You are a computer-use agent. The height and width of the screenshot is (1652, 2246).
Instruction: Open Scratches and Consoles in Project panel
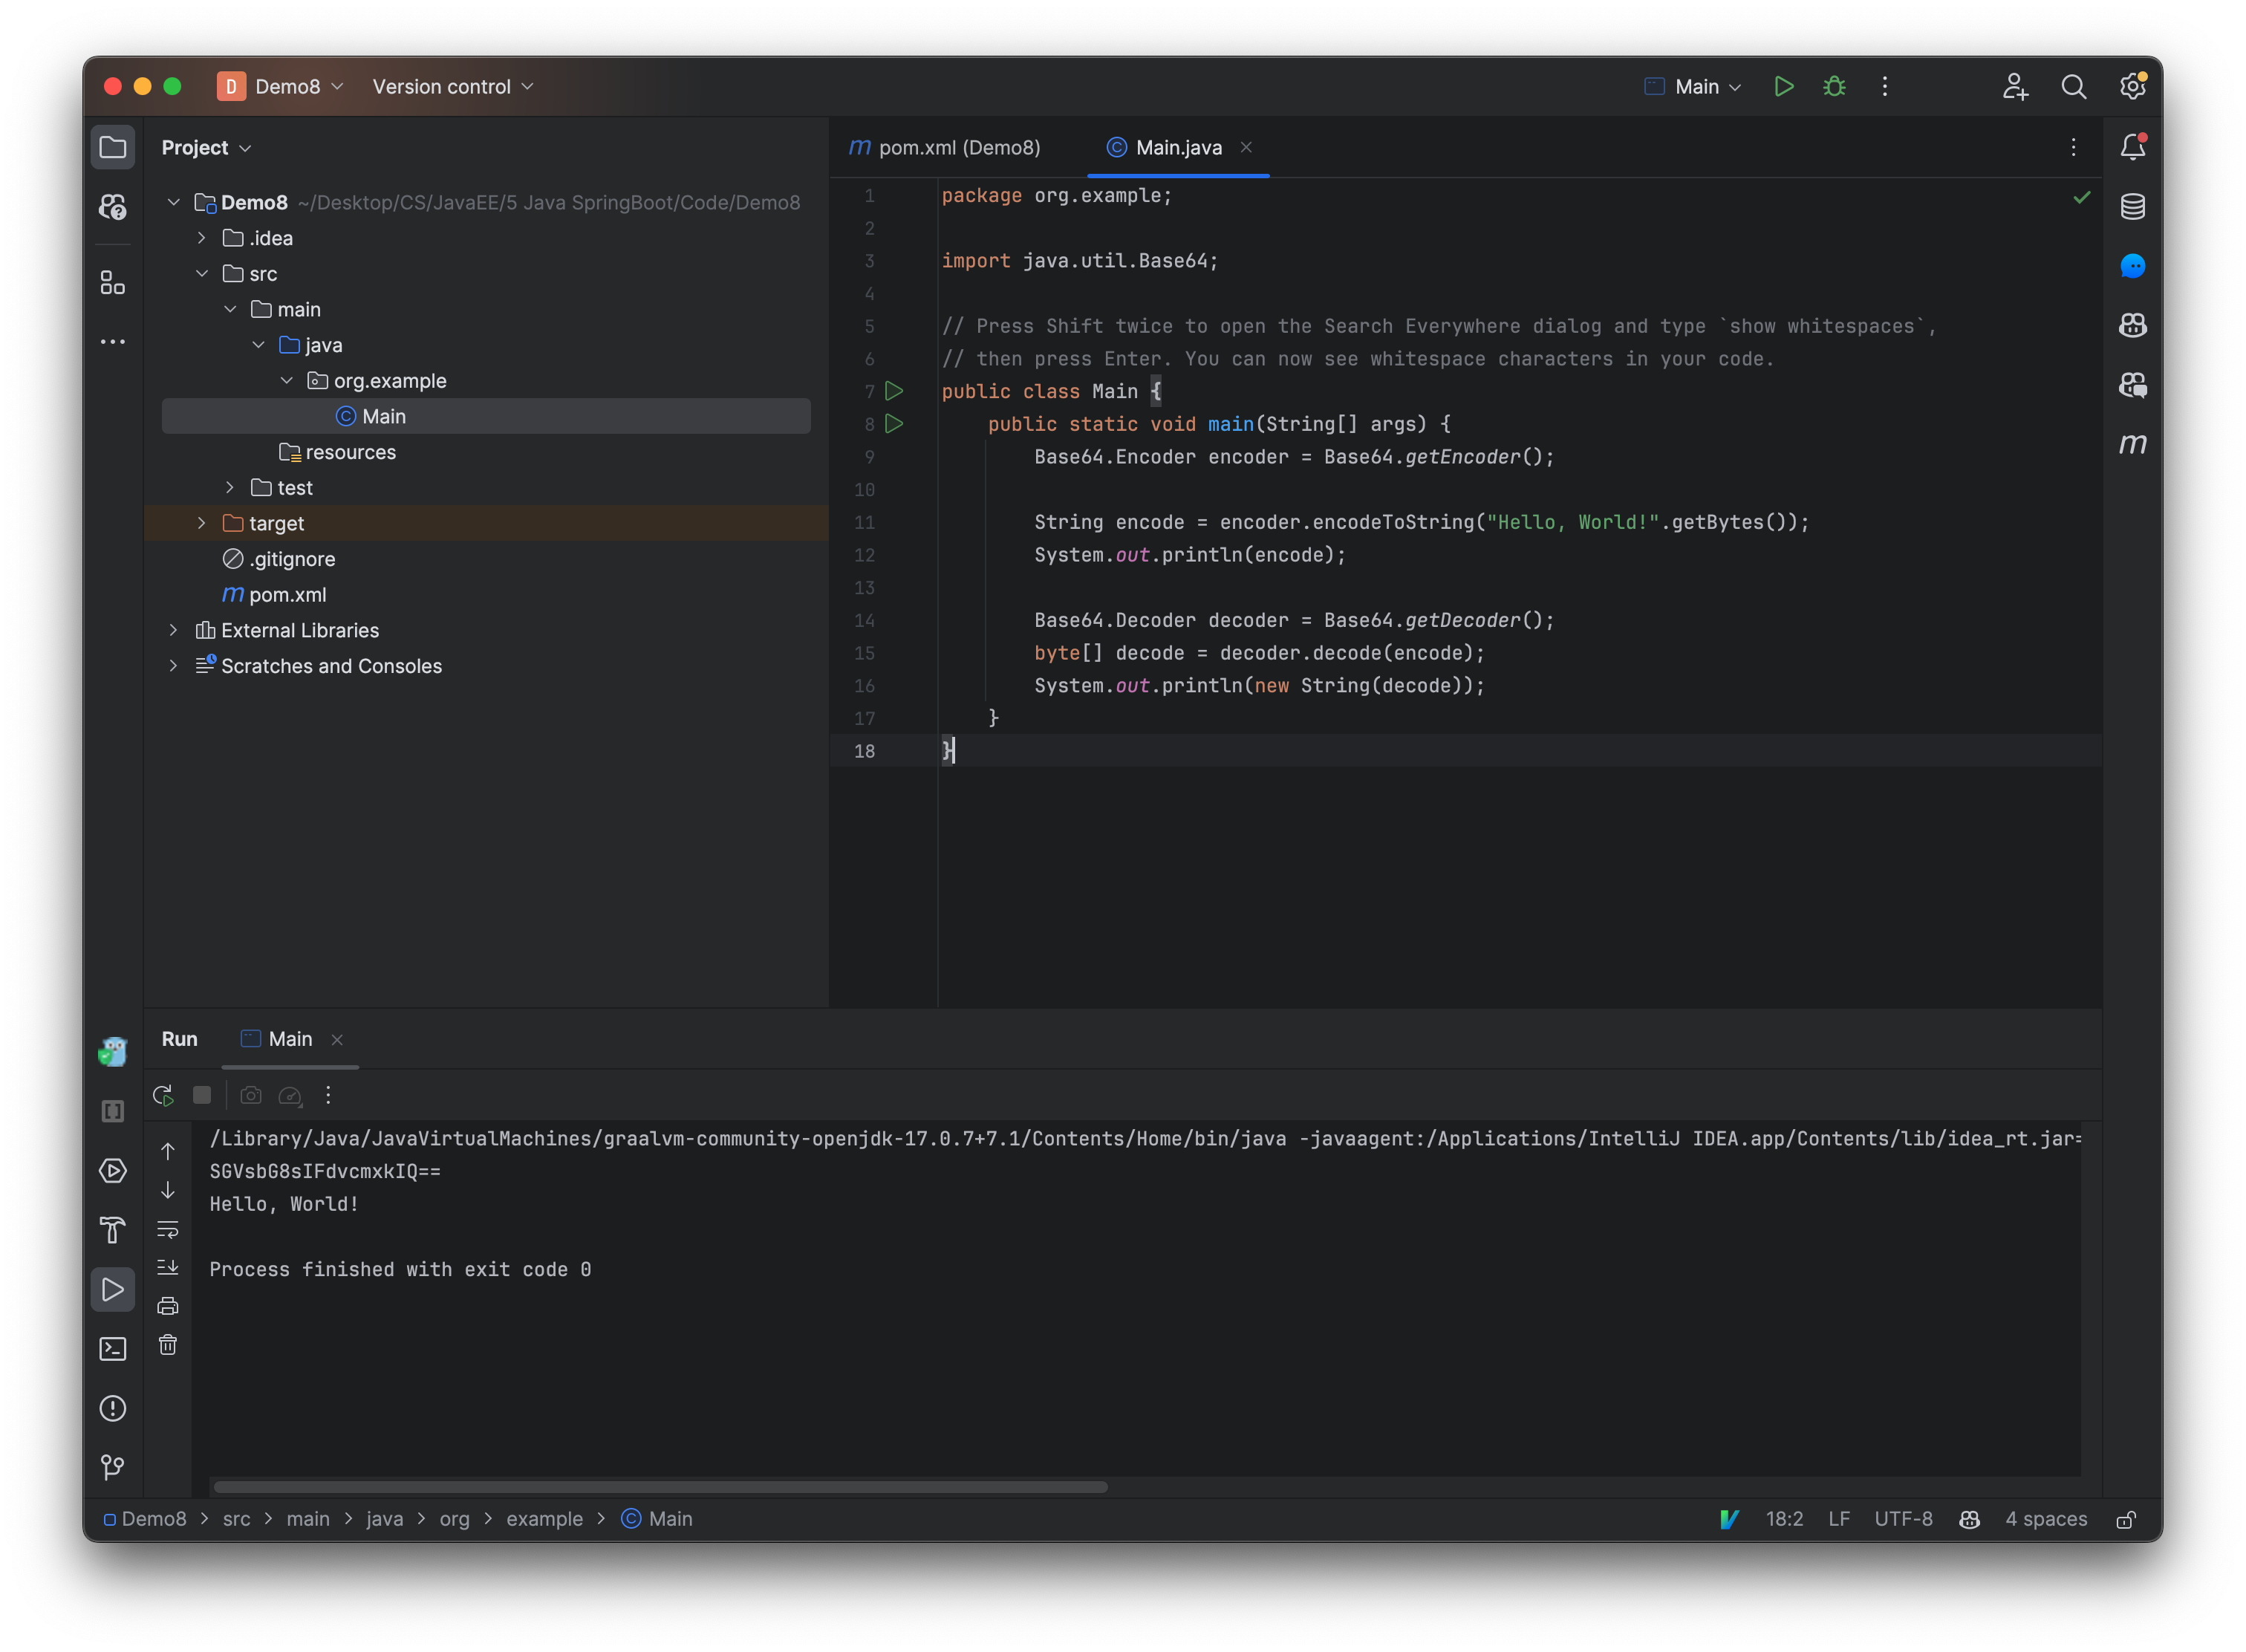point(330,666)
